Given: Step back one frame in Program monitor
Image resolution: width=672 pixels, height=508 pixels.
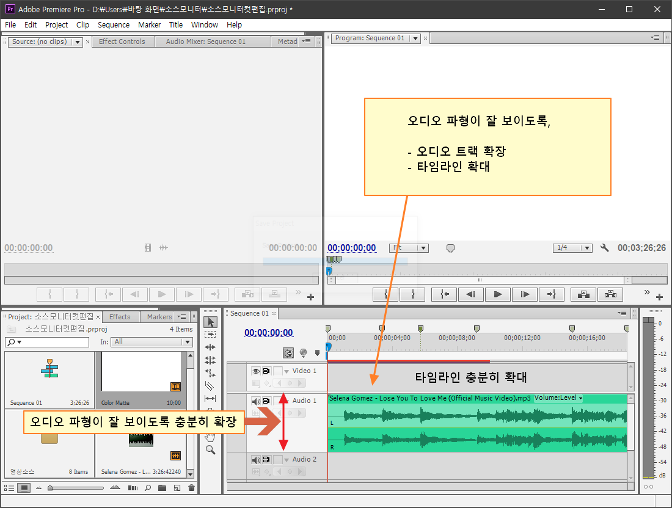Looking at the screenshot, I should 471,294.
